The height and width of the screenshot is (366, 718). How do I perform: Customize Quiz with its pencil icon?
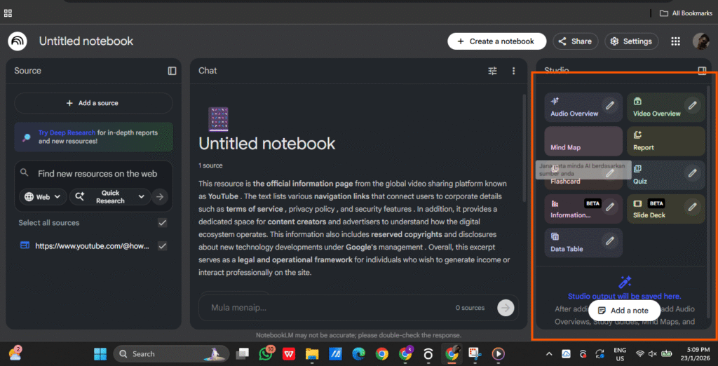(692, 172)
